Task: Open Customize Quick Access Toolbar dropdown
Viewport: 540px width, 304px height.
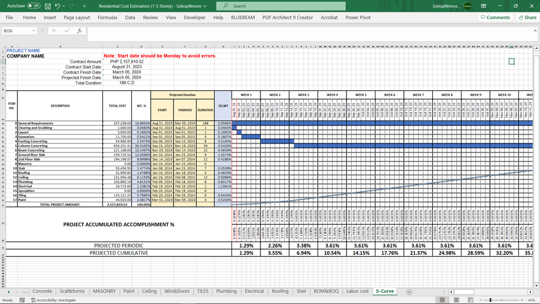Action: [85, 6]
